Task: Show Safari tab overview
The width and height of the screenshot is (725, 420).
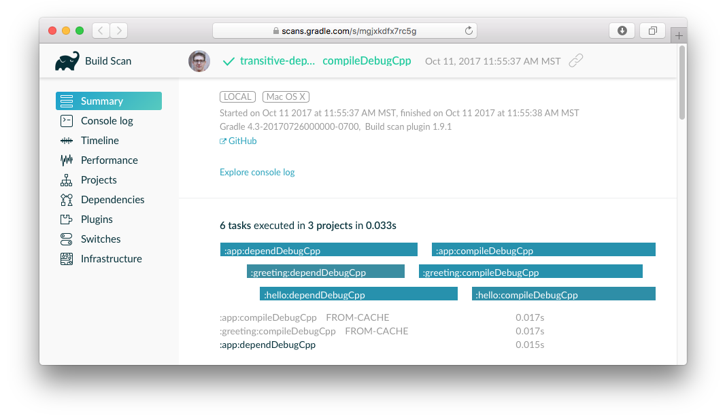Action: pyautogui.click(x=652, y=31)
